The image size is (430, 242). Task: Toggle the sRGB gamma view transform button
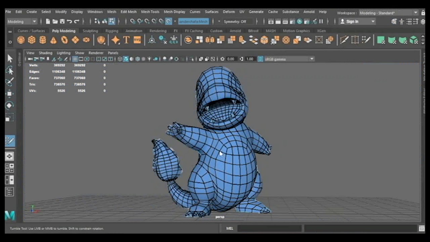260,59
